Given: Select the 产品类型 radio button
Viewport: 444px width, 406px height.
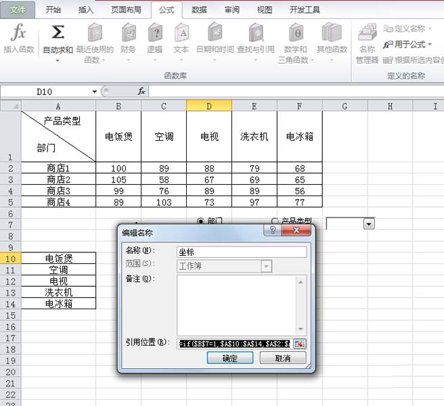Looking at the screenshot, I should pyautogui.click(x=274, y=221).
